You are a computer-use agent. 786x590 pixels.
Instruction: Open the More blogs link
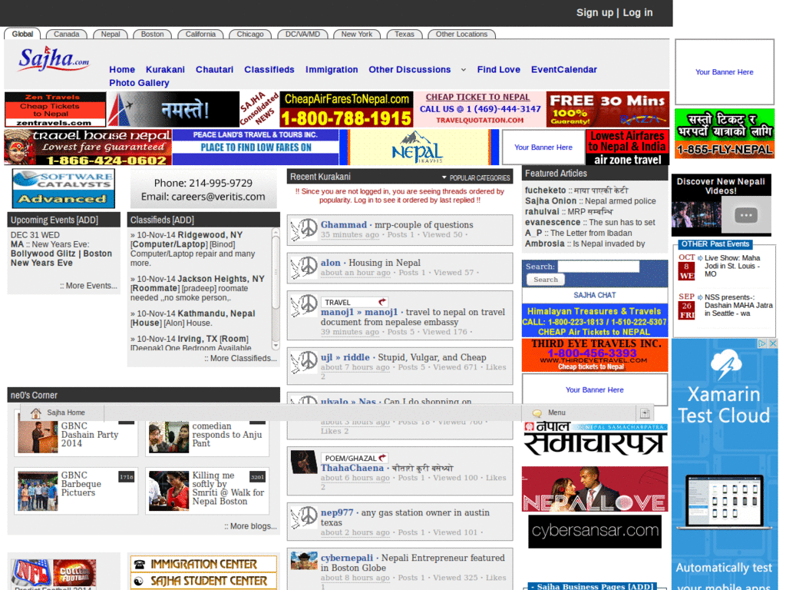click(x=250, y=525)
